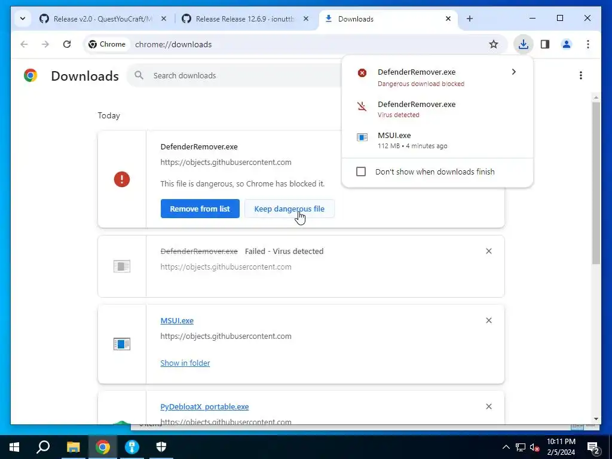Expand the blocked DefenderRemover.exe popup entry chevron

click(x=513, y=72)
